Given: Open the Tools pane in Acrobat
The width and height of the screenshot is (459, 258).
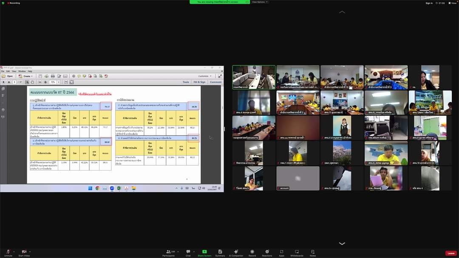Looking at the screenshot, I should pyautogui.click(x=186, y=82).
